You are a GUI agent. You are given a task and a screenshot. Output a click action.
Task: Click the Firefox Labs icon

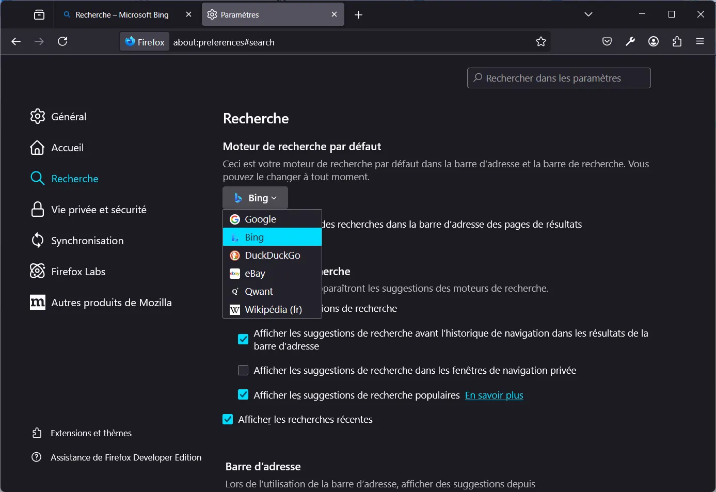(x=37, y=271)
